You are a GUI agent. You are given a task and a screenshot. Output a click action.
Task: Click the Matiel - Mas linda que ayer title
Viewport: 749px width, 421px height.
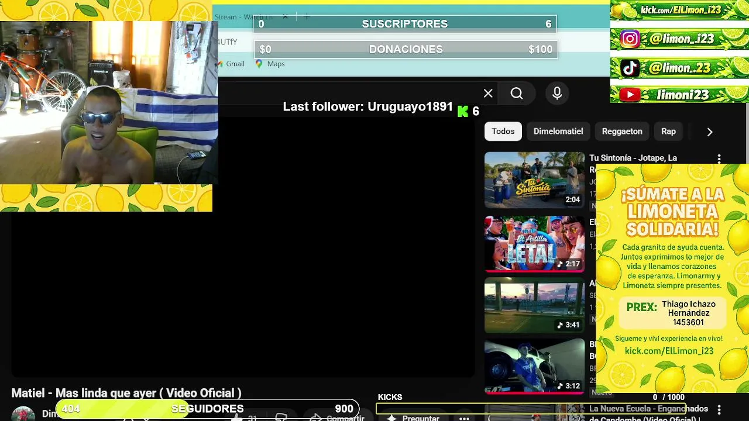(x=126, y=393)
